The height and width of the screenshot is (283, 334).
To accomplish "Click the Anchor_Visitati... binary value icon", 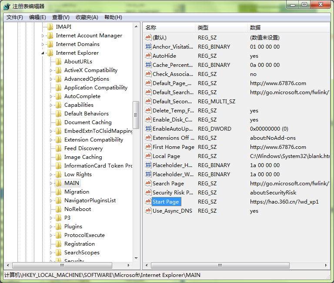I will [148, 46].
